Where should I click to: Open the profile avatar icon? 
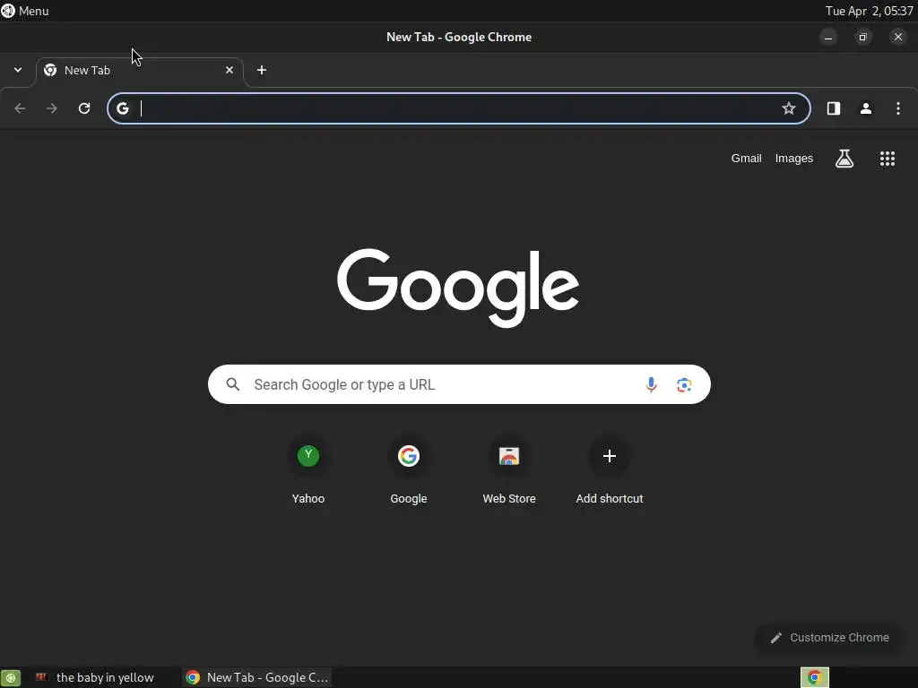point(866,108)
